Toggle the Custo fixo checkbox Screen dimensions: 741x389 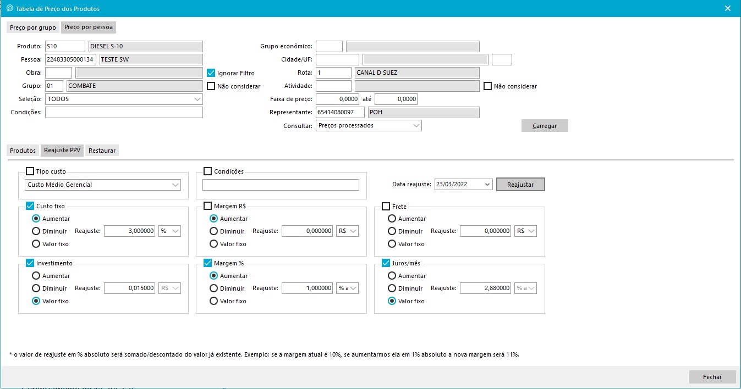tap(30, 206)
